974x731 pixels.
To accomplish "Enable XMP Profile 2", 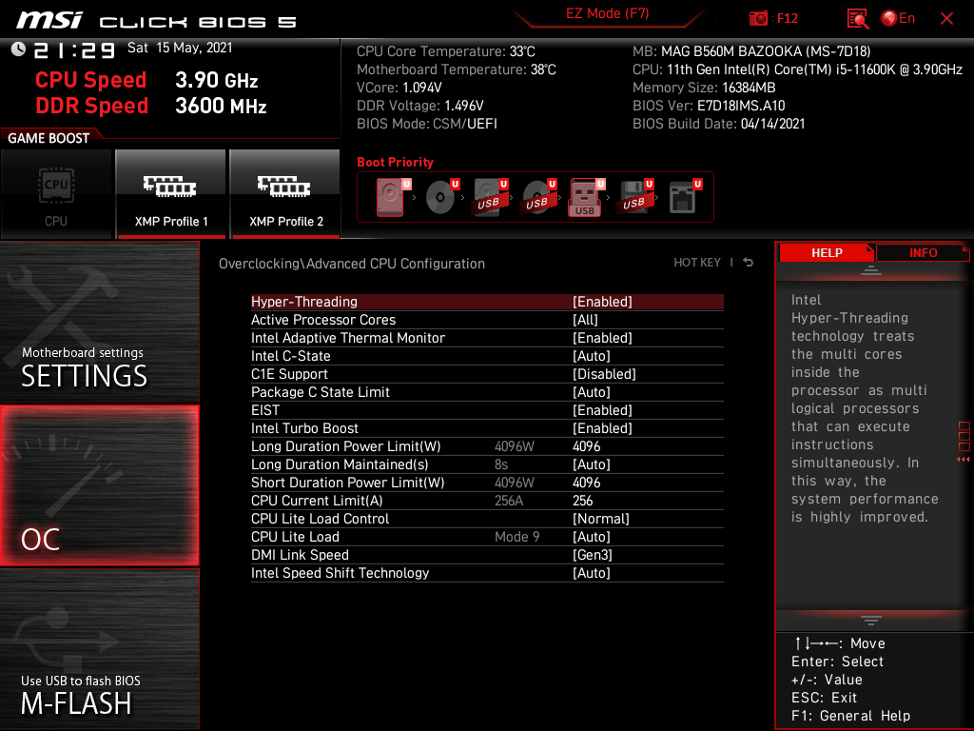I will (x=285, y=194).
